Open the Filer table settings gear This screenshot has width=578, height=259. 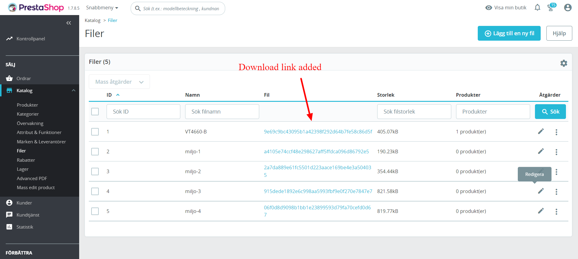[564, 63]
